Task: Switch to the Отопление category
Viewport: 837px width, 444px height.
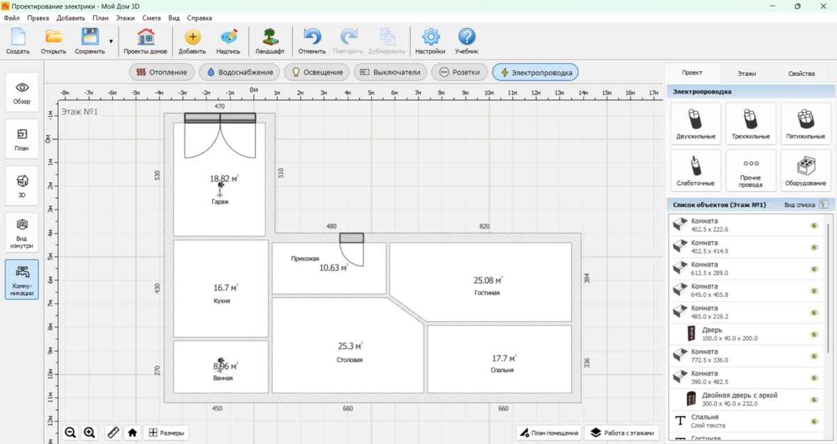Action: pos(162,72)
